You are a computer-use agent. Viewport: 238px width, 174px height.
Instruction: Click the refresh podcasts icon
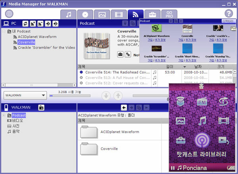point(25,23)
